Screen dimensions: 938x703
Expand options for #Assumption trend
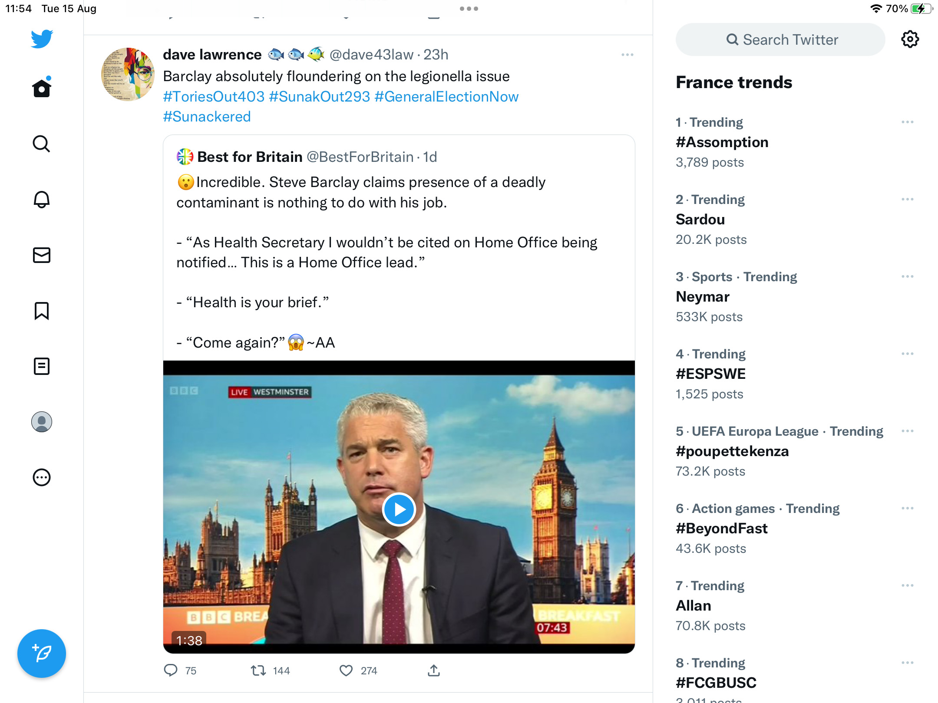click(x=908, y=122)
